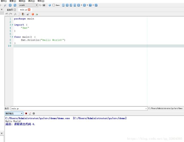Open the 编译(B) menu
Screen dimensions: 184x142
22,1
